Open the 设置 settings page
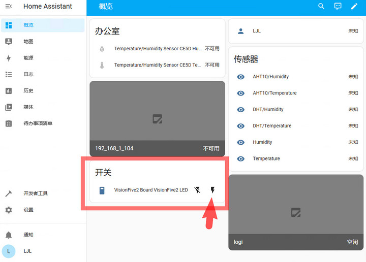 [43, 210]
